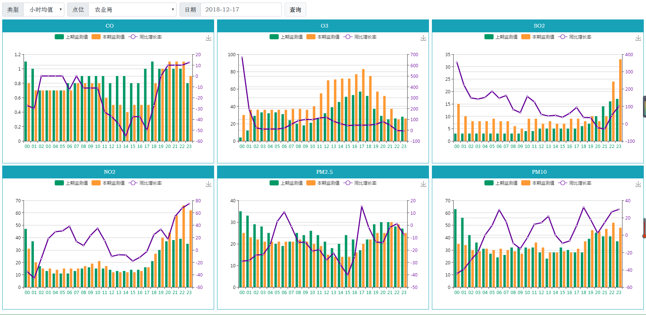Toggle 本期监测值 legend in NO2 chart
The width and height of the screenshot is (646, 315).
[x=108, y=183]
